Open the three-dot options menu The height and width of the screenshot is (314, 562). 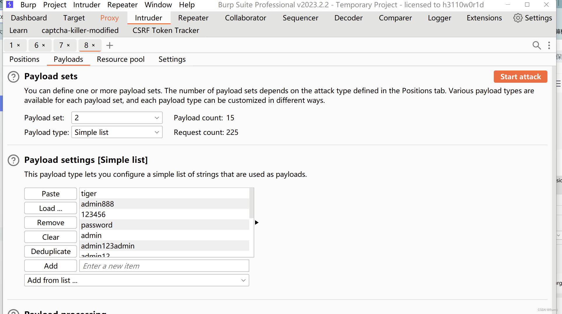(x=549, y=45)
